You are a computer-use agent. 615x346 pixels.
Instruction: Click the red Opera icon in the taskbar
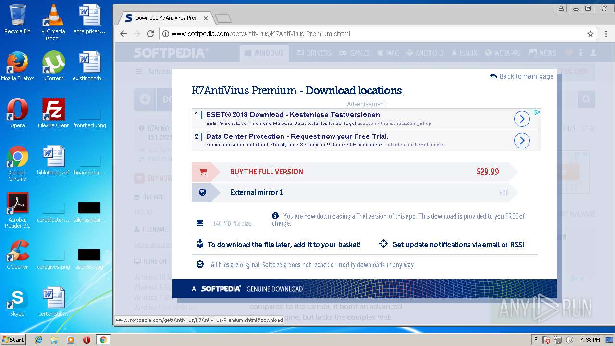click(x=87, y=340)
